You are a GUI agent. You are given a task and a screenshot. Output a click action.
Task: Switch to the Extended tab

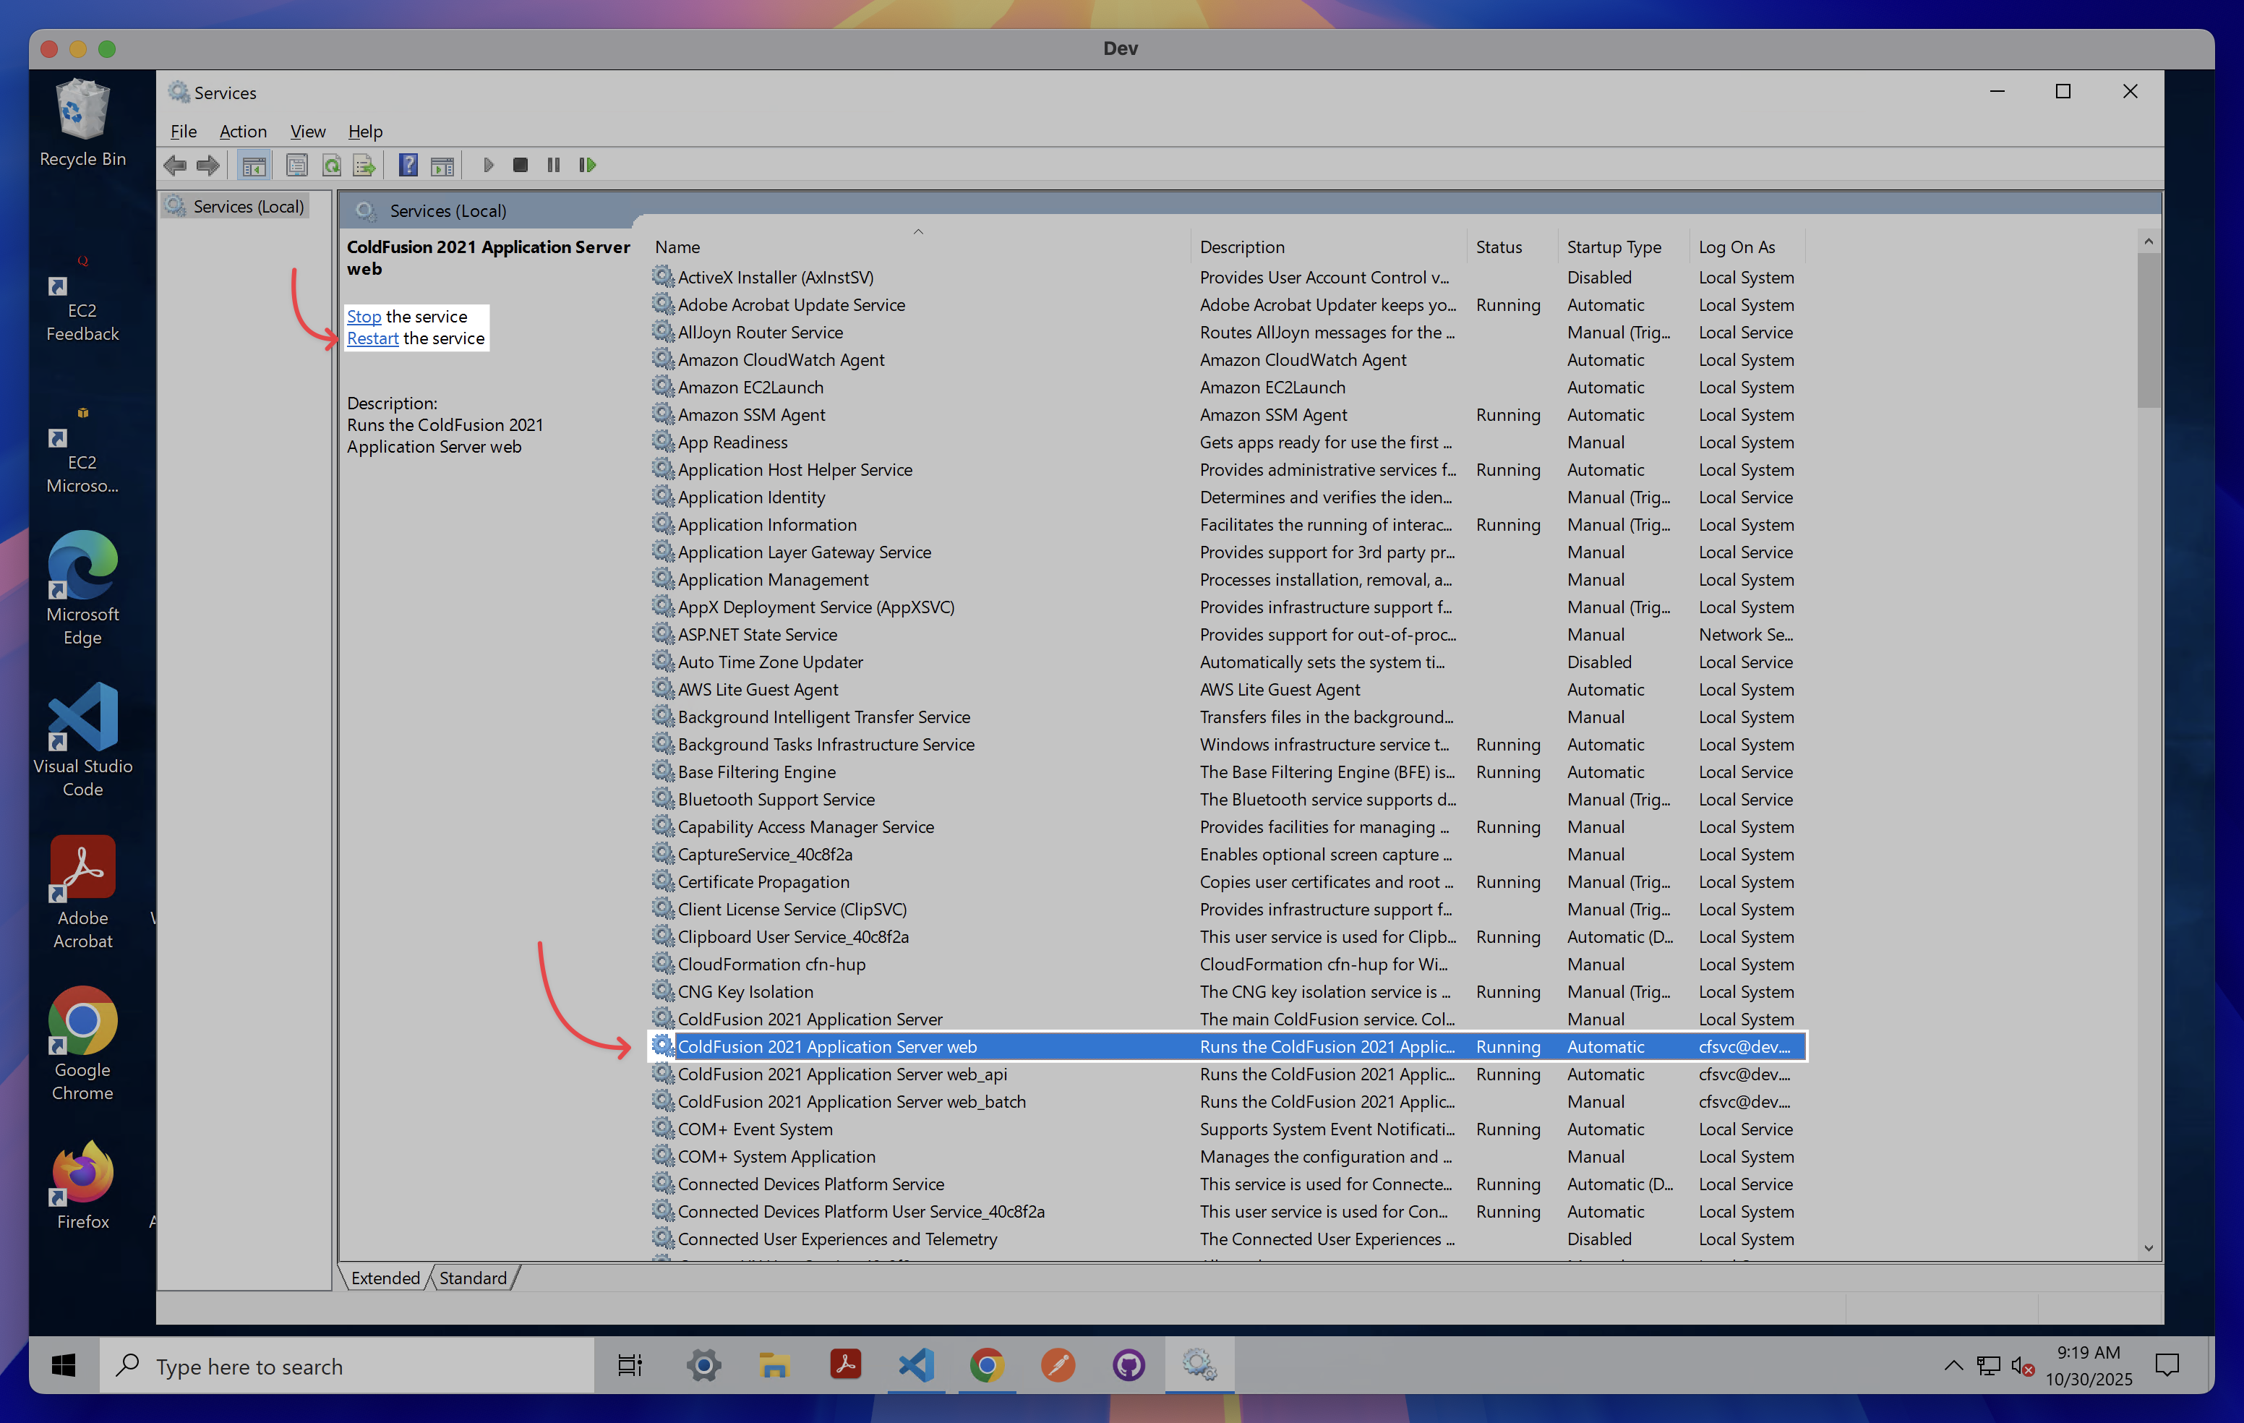pos(385,1278)
